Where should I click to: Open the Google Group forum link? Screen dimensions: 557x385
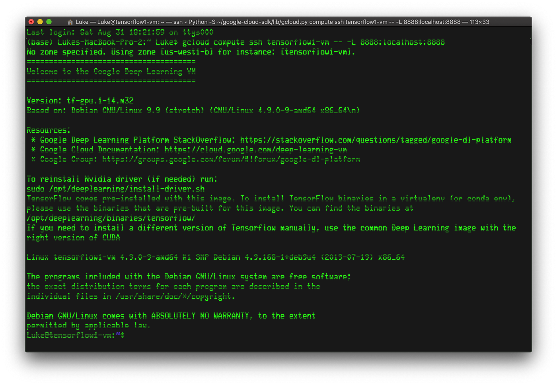point(231,159)
